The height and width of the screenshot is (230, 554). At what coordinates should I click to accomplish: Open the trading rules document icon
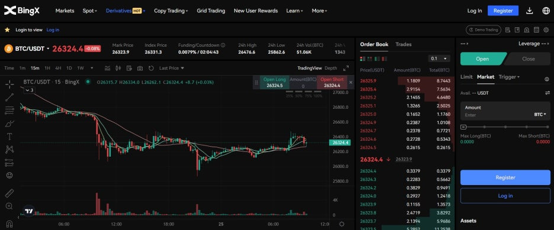pyautogui.click(x=508, y=30)
